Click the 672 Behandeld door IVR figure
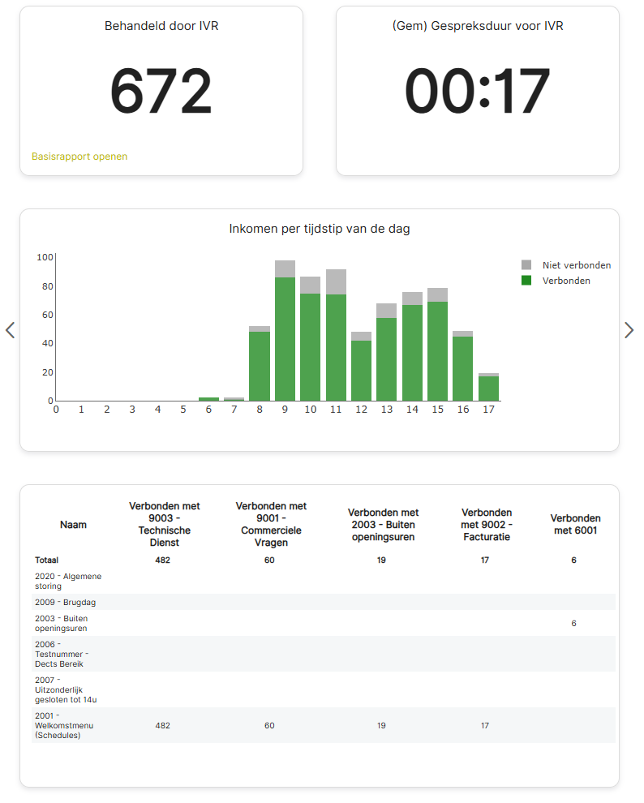 [x=161, y=92]
